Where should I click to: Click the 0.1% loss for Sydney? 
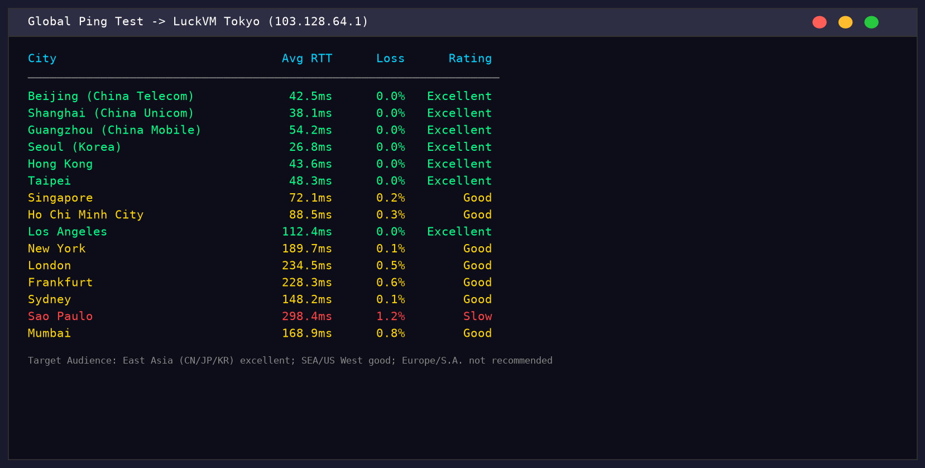pyautogui.click(x=391, y=299)
